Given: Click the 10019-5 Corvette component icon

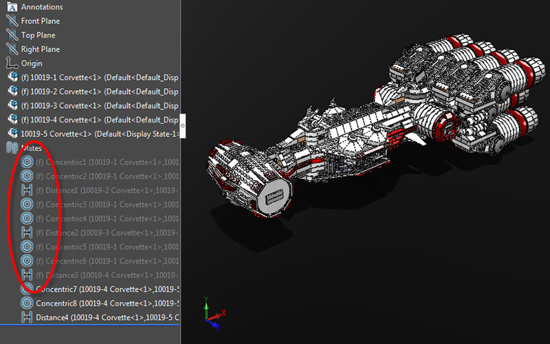Looking at the screenshot, I should tap(12, 133).
